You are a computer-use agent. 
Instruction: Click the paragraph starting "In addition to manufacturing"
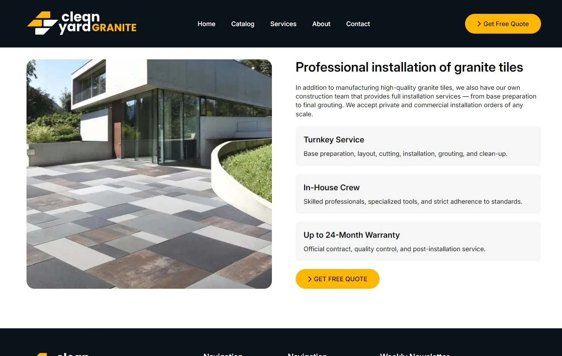pos(416,101)
